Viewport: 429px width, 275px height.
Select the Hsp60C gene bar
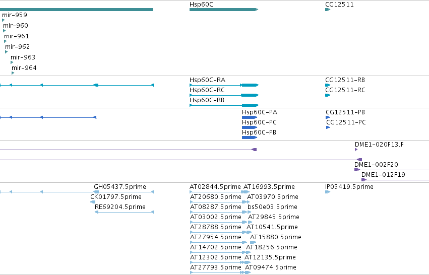click(223, 10)
